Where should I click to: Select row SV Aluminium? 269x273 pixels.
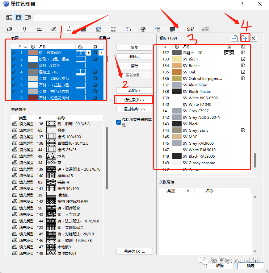[206, 85]
